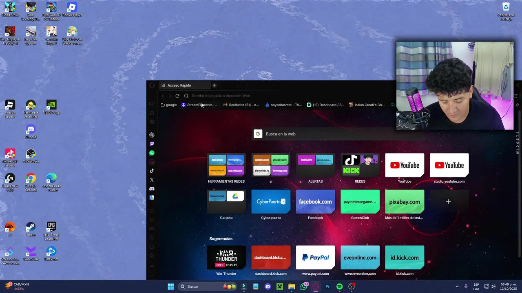Select the TikTok LIVE Studio desktop icon

[10, 158]
